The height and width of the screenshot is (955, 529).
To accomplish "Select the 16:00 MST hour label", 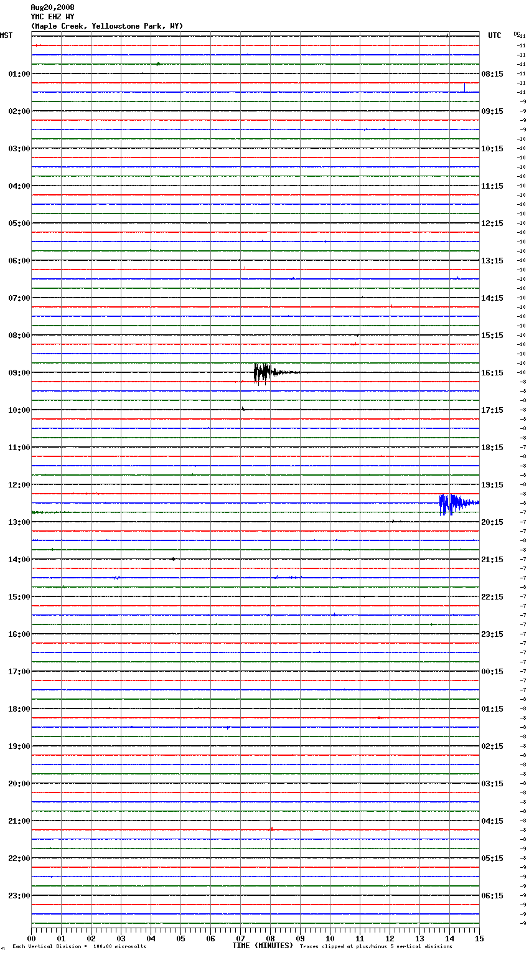I will coord(19,634).
